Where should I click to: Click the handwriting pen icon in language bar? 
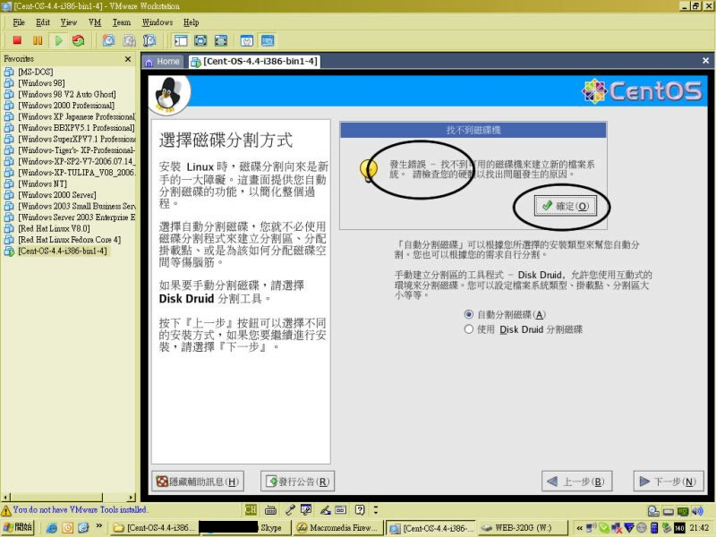point(325,509)
